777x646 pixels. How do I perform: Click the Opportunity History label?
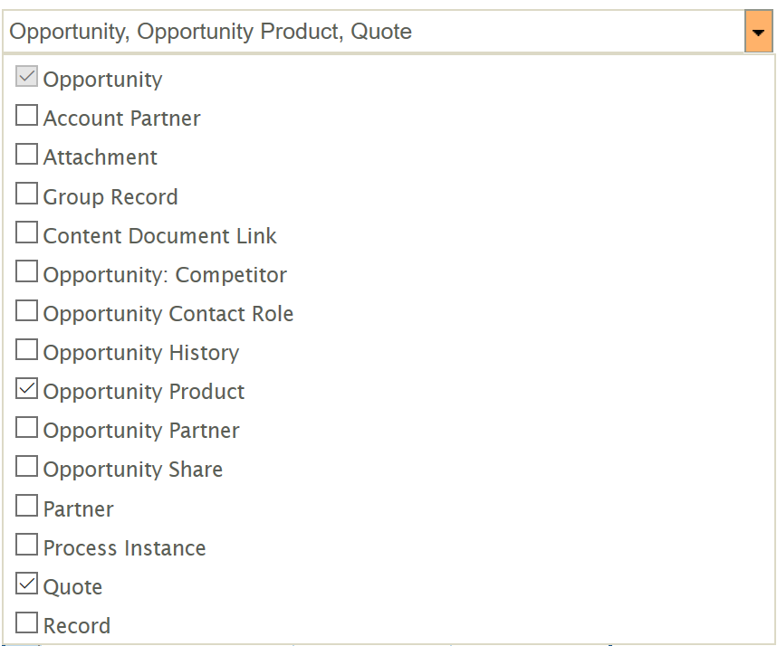pyautogui.click(x=141, y=353)
